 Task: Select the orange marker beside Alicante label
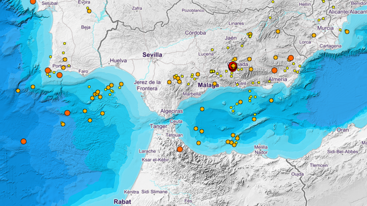347,31
